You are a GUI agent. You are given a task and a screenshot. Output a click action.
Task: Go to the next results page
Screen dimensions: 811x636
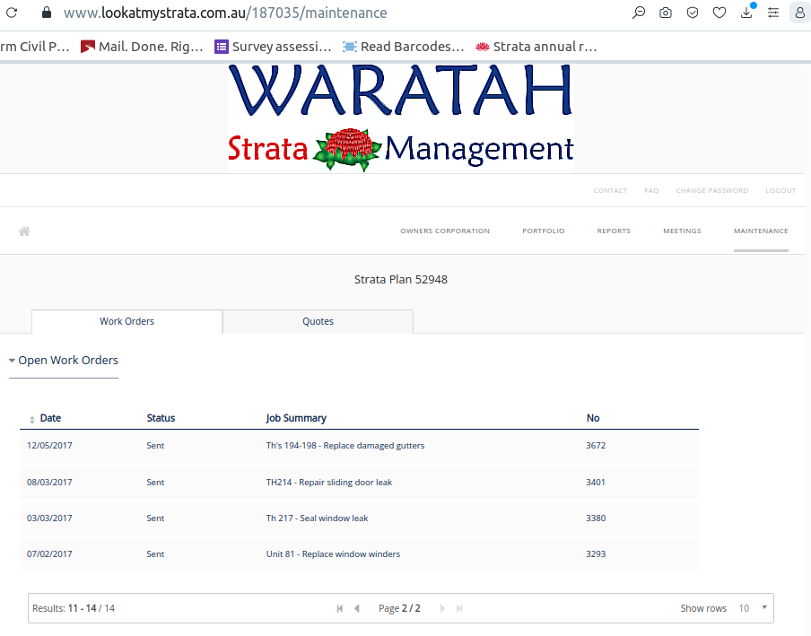pos(442,608)
